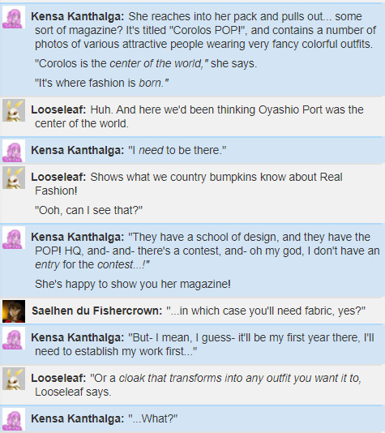Click Looseleaf's avatar beside the transforming cloak message
The height and width of the screenshot is (433, 385).
tap(14, 379)
